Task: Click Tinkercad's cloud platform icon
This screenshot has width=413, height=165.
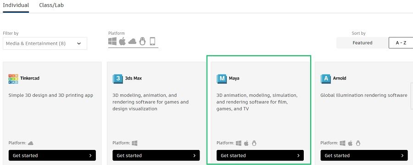Action: [x=31, y=143]
